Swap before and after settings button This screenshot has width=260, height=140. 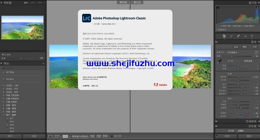pyautogui.click(x=105, y=136)
